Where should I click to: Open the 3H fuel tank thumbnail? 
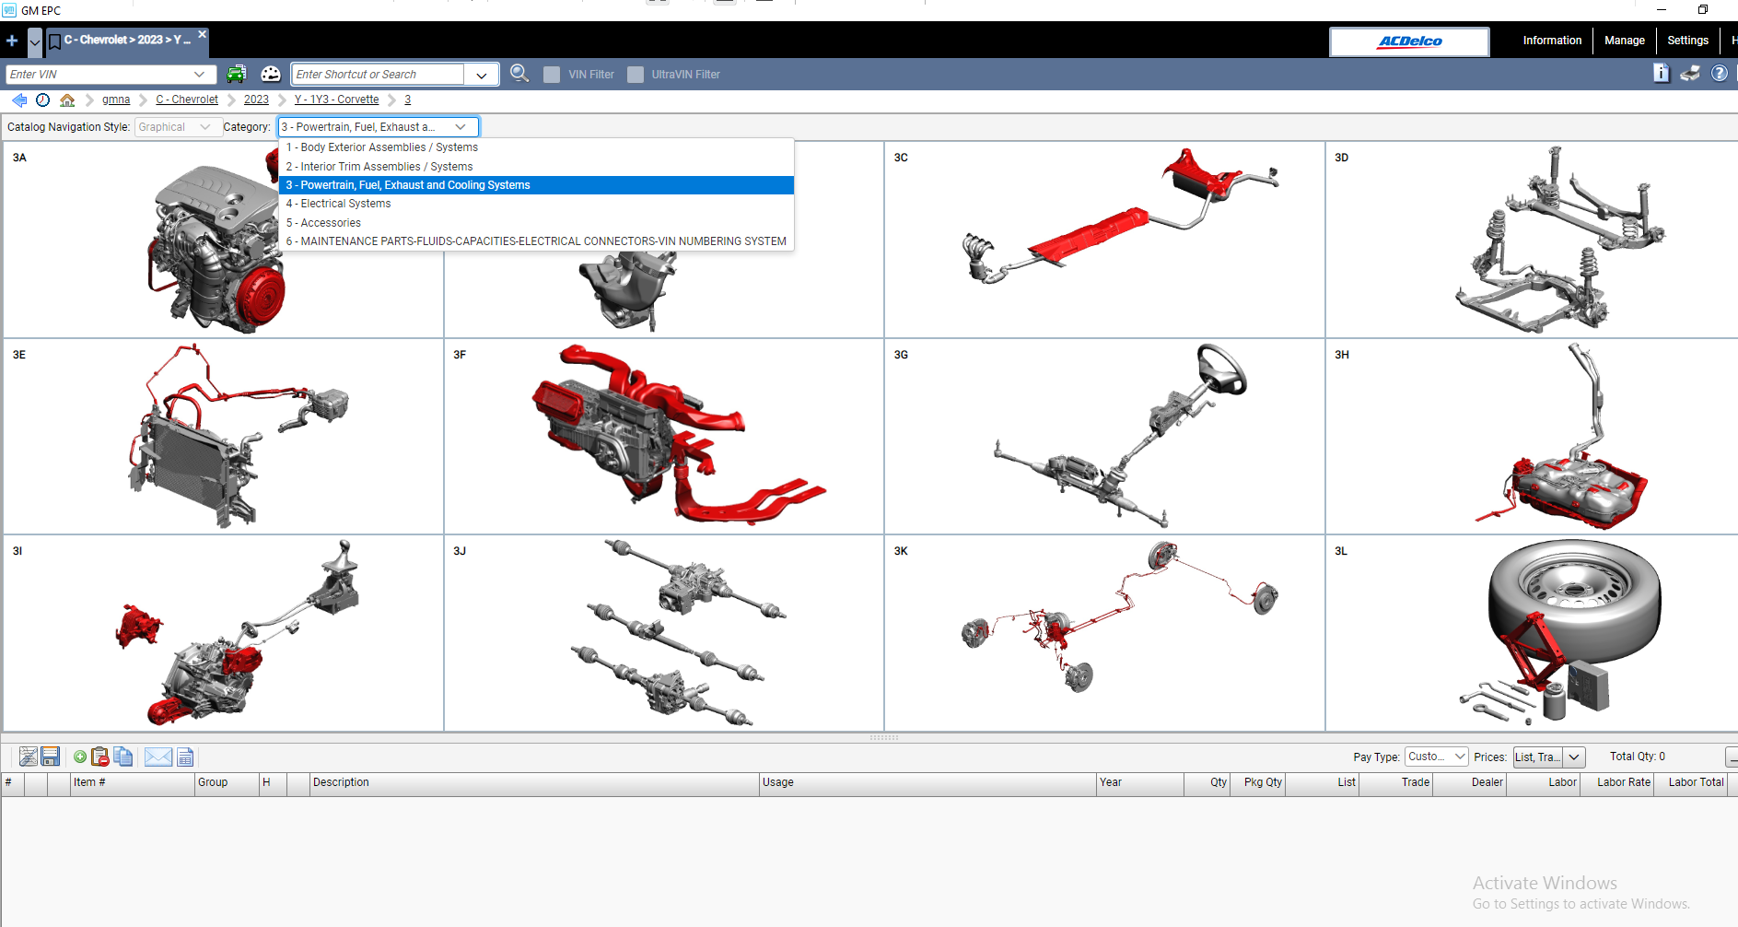click(1531, 436)
